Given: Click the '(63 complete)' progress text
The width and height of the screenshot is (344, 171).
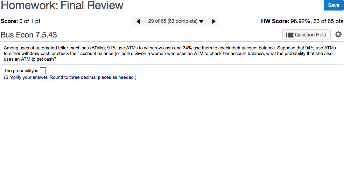Looking at the screenshot, I should 182,21.
